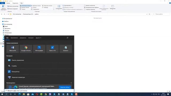Close the Рекомендовано section
Screen dimensions: 171x96
(71, 83)
